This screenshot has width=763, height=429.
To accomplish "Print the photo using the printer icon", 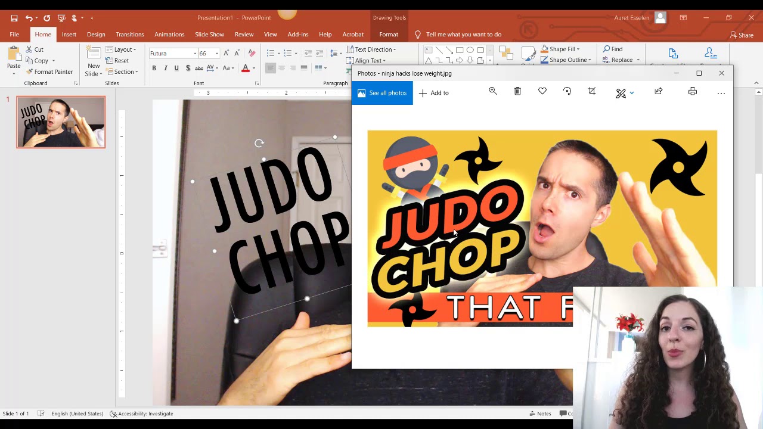I will pos(693,91).
